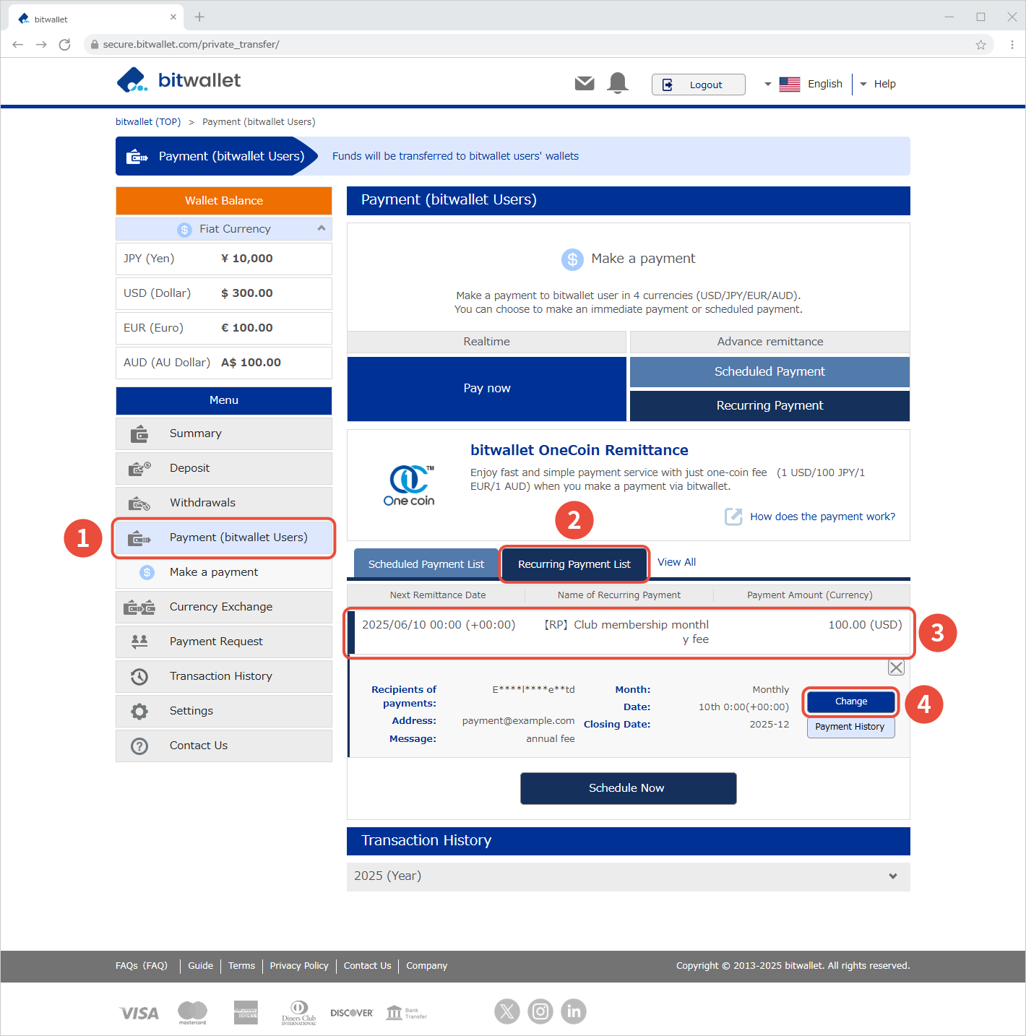Click the Wallet Balance orange header
Screen dimensions: 1026x1036
point(224,201)
